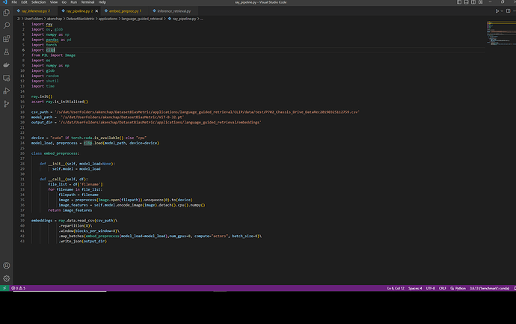Open the Help menu
Image resolution: width=516 pixels, height=324 pixels.
(x=102, y=2)
